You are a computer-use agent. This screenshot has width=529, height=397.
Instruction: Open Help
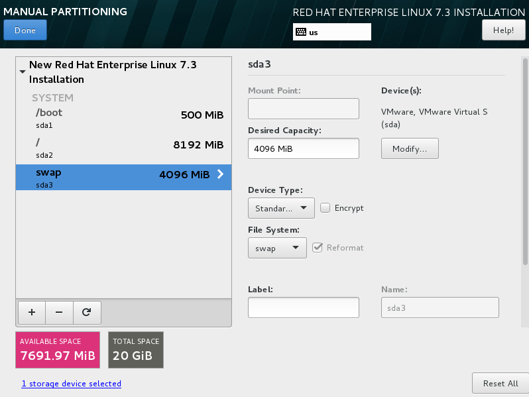click(503, 30)
